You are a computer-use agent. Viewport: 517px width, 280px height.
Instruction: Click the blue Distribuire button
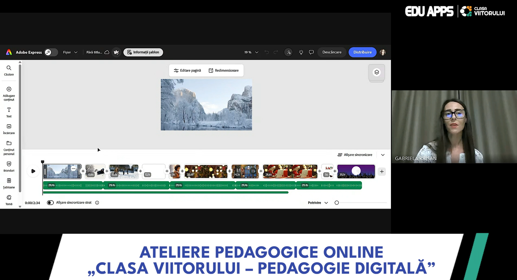pos(363,52)
